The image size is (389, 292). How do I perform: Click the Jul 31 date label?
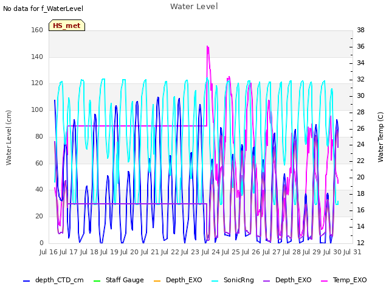coord(353,252)
